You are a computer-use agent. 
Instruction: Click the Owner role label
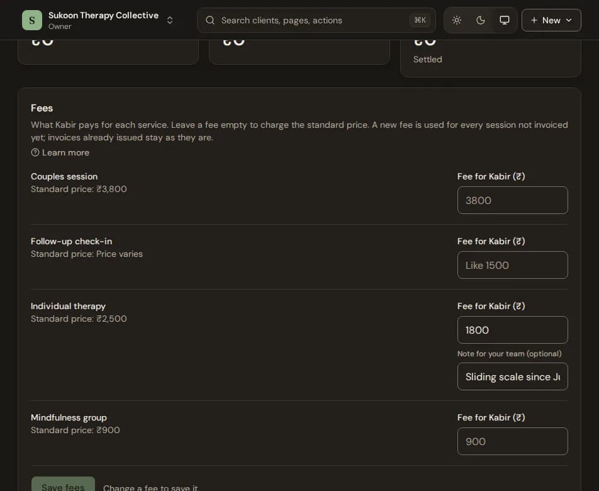60,26
